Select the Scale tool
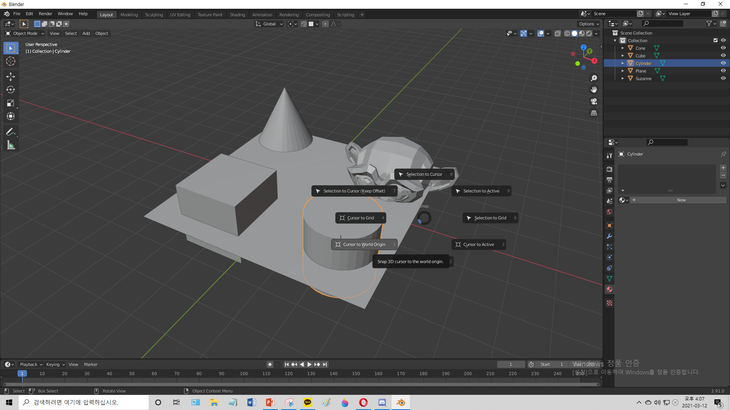The width and height of the screenshot is (730, 410). (x=11, y=103)
